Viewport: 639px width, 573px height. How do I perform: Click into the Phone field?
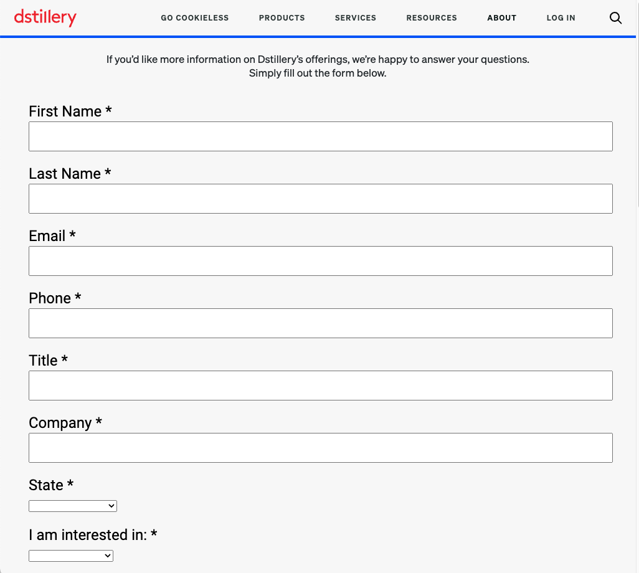click(320, 323)
